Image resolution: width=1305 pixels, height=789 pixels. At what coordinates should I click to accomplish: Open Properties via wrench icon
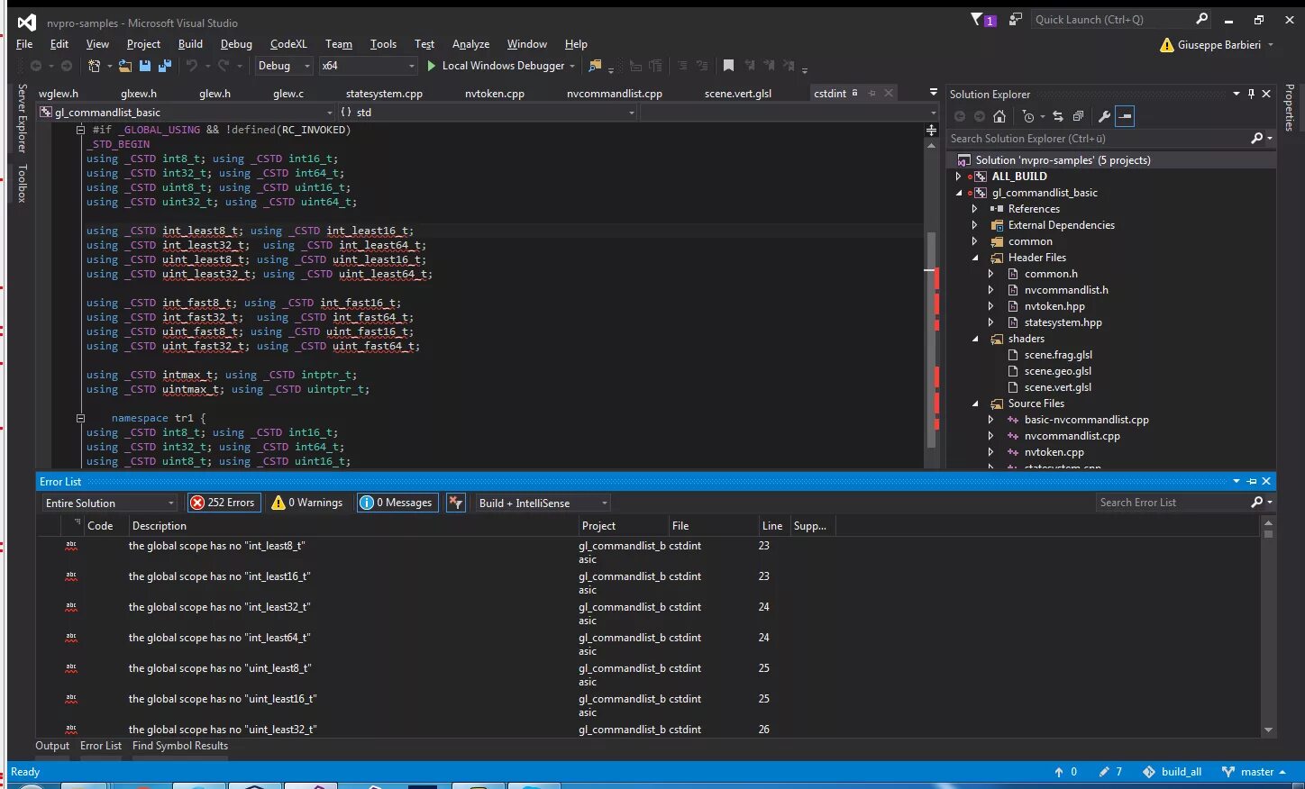click(1104, 116)
